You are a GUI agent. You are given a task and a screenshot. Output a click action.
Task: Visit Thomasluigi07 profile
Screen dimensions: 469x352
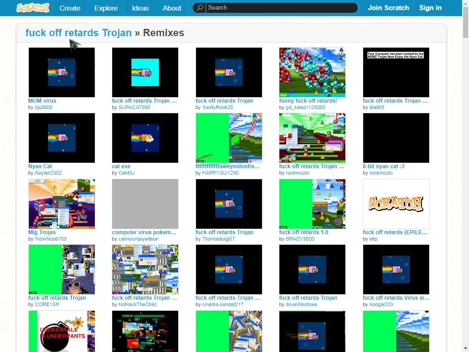tap(218, 239)
